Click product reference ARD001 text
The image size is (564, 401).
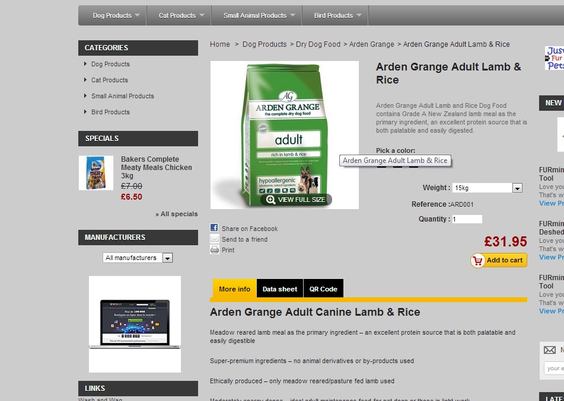click(462, 204)
